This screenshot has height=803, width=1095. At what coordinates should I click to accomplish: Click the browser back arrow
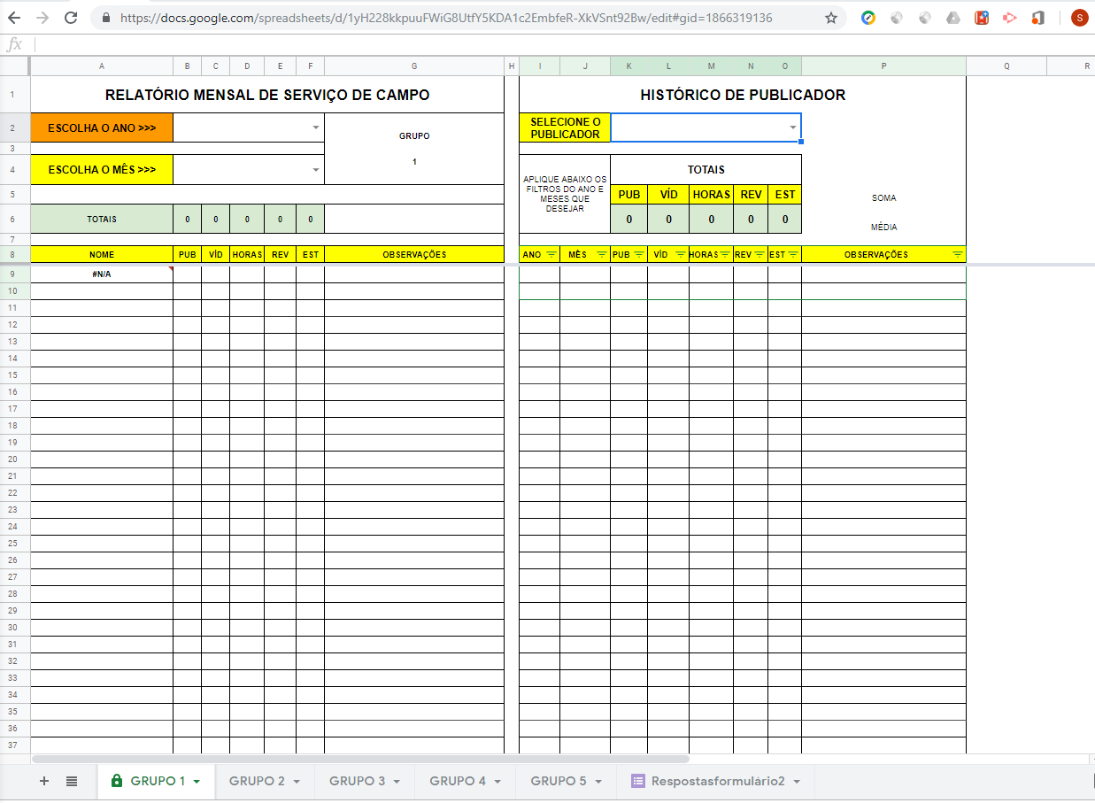16,18
